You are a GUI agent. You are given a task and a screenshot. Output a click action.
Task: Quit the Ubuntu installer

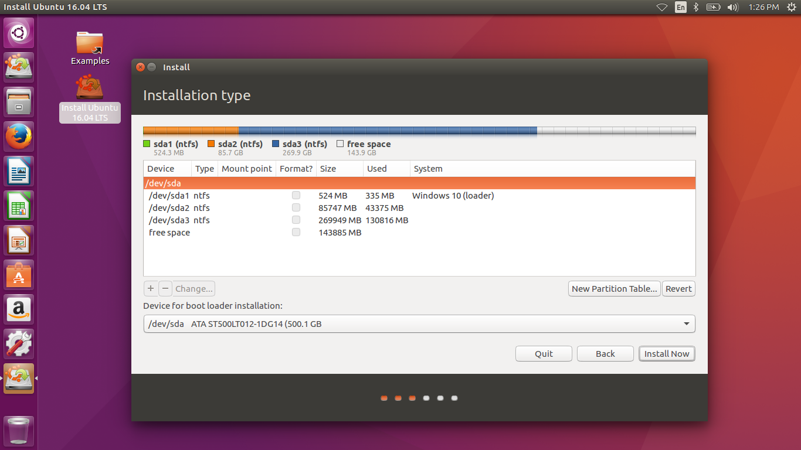(544, 353)
